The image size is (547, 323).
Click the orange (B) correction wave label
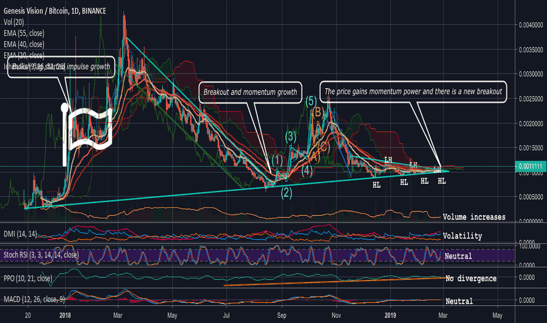[318, 112]
